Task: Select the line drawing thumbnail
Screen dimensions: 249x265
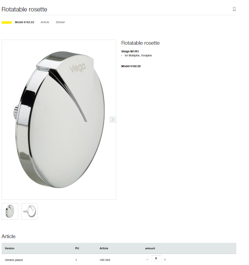Action: (x=29, y=211)
